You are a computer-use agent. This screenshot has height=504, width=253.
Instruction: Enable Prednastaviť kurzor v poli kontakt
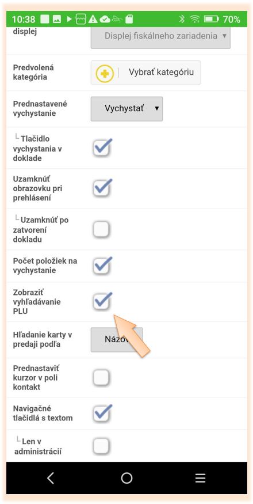101,378
